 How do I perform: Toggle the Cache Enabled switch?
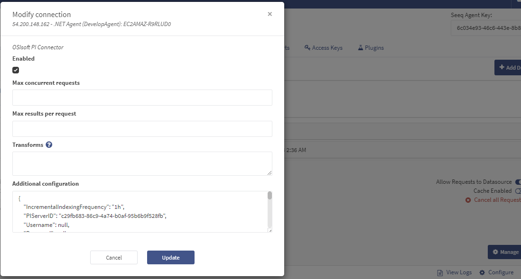pyautogui.click(x=518, y=191)
